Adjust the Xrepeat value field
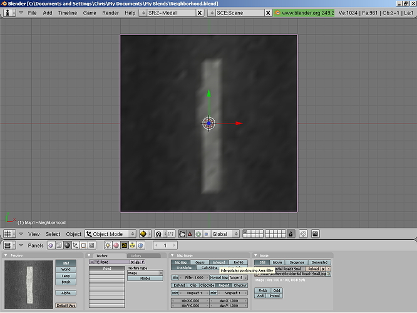The height and width of the screenshot is (313, 417). click(194, 293)
